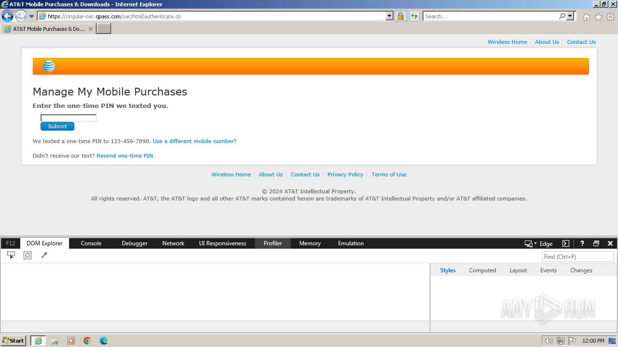
Task: Open the search provider dropdown arrow
Action: [570, 16]
